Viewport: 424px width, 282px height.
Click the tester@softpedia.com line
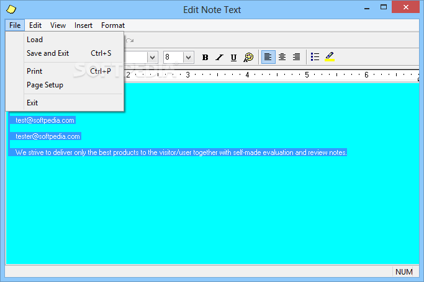[x=48, y=136]
